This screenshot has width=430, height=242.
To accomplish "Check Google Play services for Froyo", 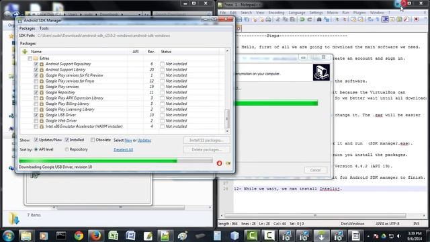I will point(36,81).
